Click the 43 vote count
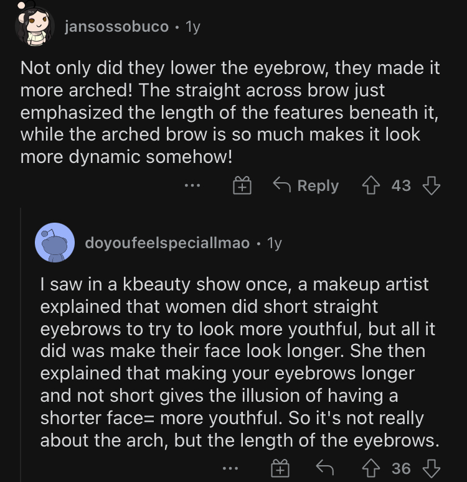Screen dimensions: 467x482 401,185
